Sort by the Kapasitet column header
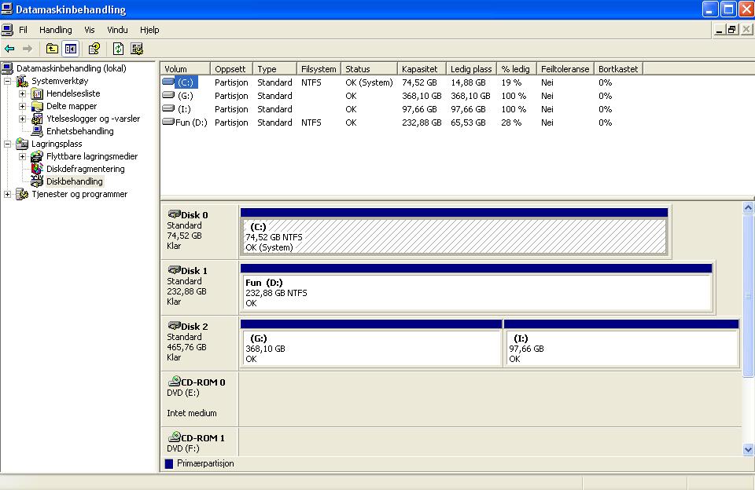Image resolution: width=755 pixels, height=490 pixels. [422, 69]
